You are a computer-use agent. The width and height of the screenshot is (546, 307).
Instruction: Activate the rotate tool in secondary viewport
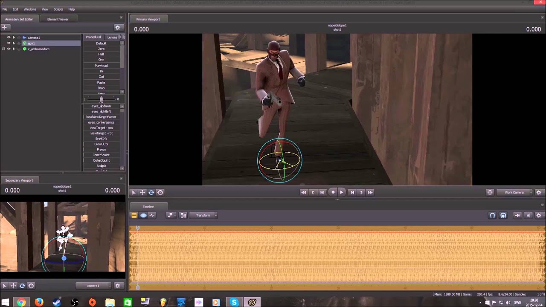point(22,286)
